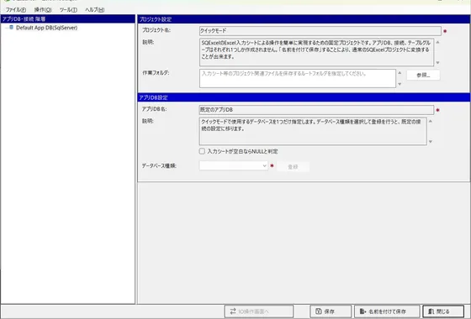Click the swap arrows icon on IO操作画面へ
The image size is (471, 319).
[x=233, y=311]
